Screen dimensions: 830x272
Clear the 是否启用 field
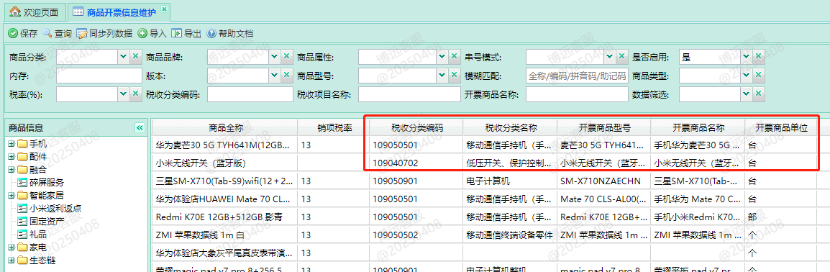(759, 57)
